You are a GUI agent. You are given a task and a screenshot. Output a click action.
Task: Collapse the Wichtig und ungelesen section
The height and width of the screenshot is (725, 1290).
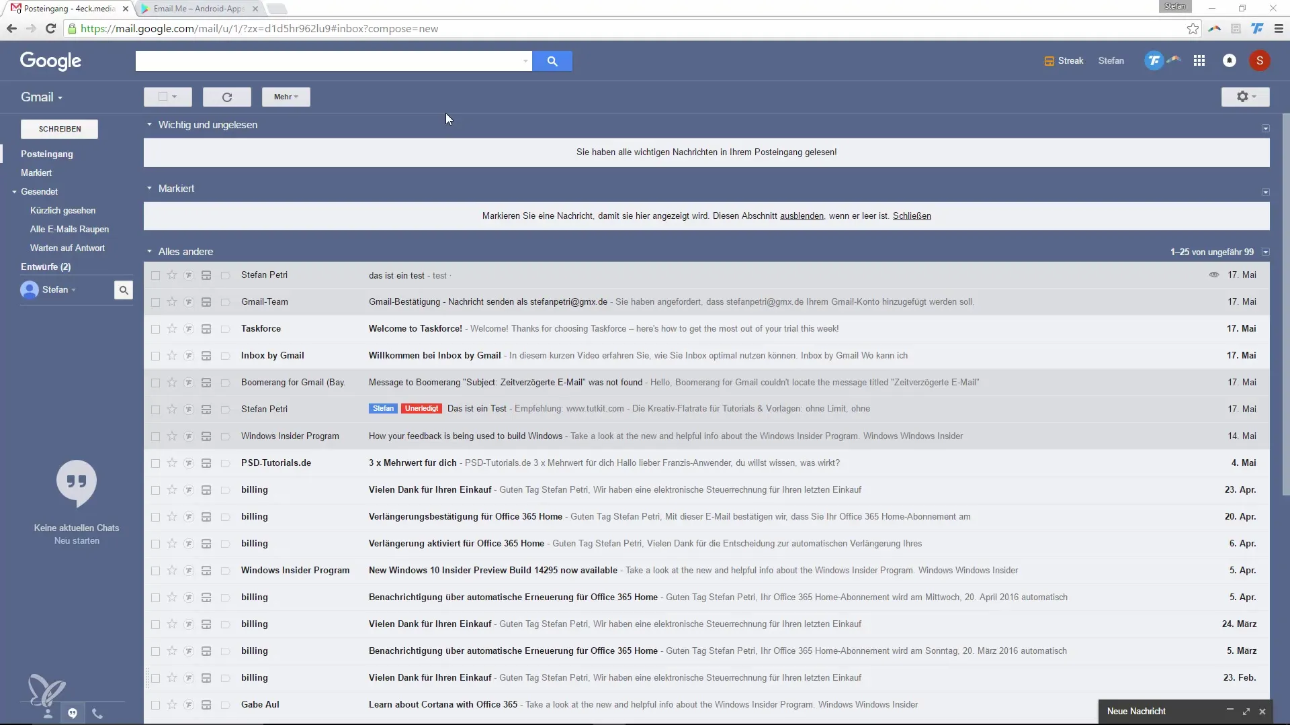coord(149,125)
